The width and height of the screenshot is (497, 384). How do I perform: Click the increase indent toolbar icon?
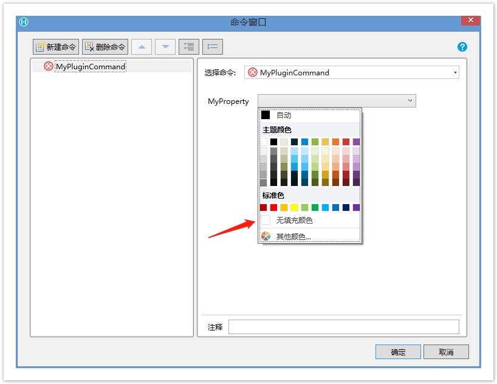point(189,47)
